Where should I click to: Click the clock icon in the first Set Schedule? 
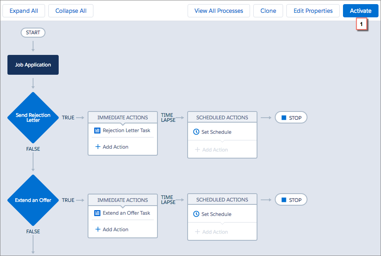tap(196, 132)
